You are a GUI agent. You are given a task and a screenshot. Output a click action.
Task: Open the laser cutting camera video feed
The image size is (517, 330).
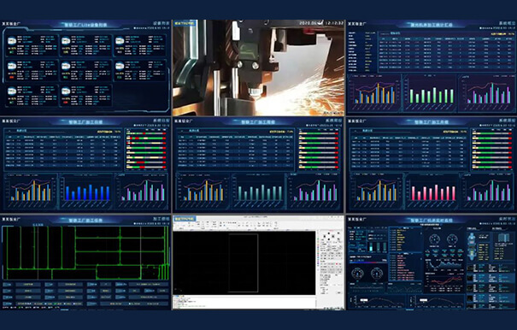[258, 68]
